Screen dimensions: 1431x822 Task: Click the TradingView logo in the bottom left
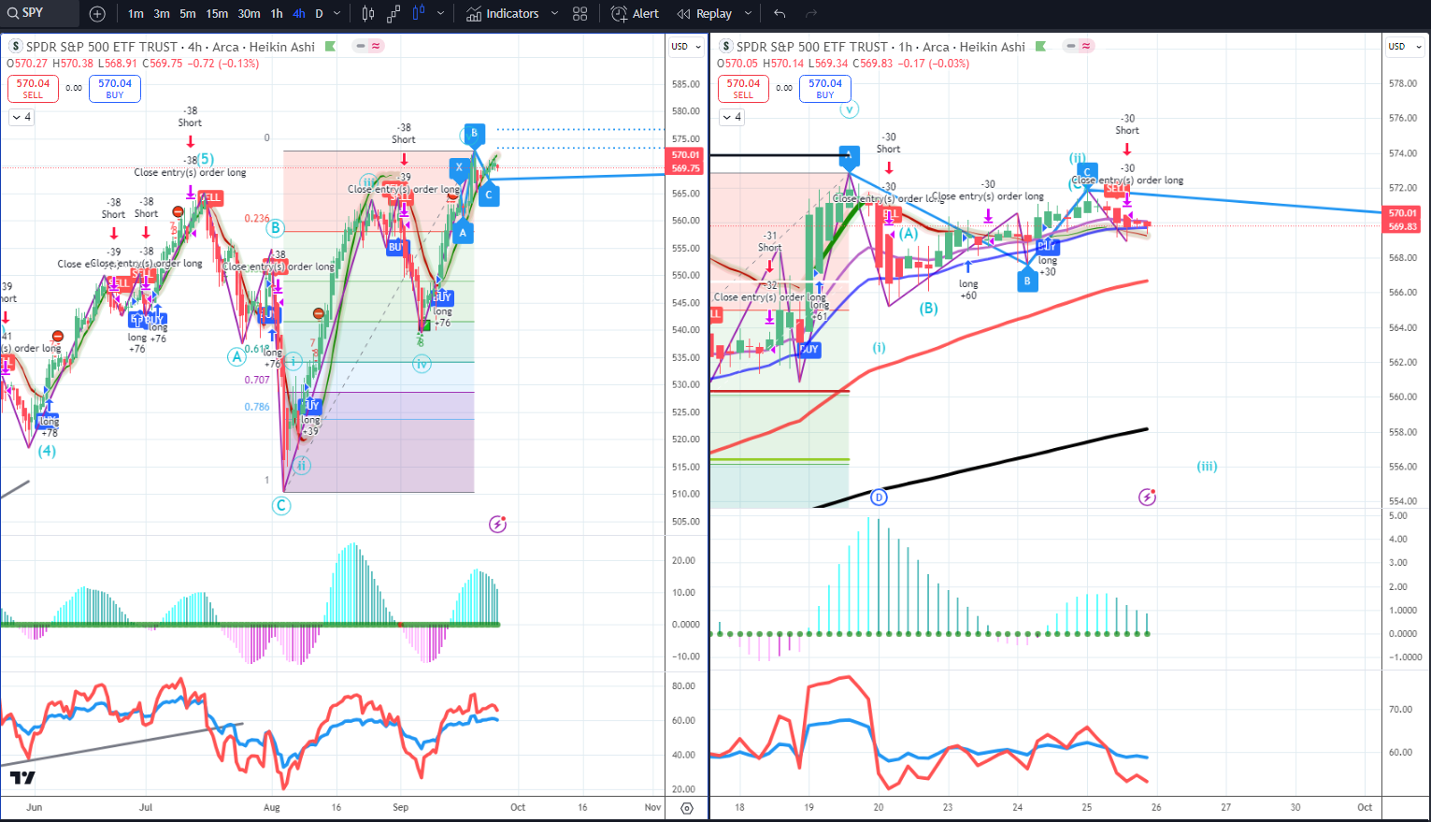pos(22,778)
